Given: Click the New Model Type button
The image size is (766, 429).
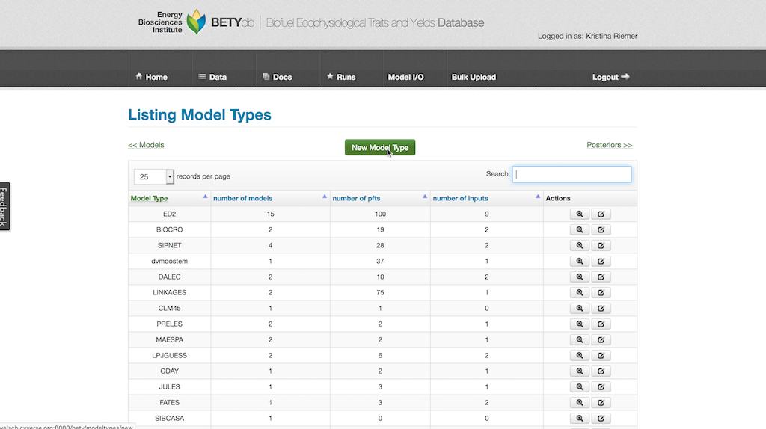Looking at the screenshot, I should coord(379,148).
